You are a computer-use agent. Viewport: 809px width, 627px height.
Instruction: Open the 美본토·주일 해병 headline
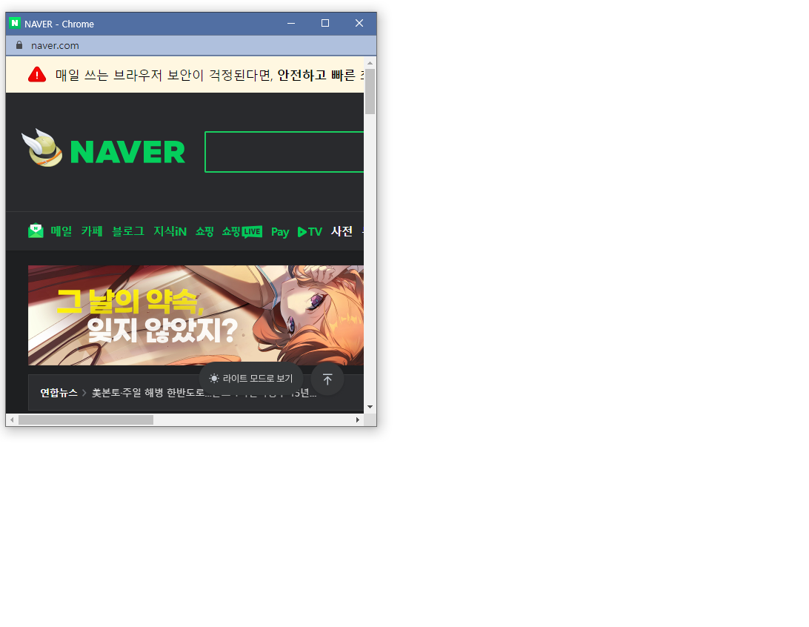coord(204,393)
